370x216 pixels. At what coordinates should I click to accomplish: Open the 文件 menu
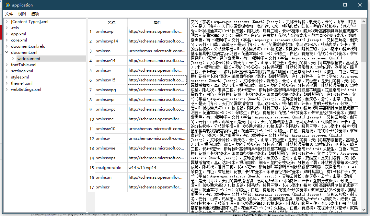click(x=9, y=14)
